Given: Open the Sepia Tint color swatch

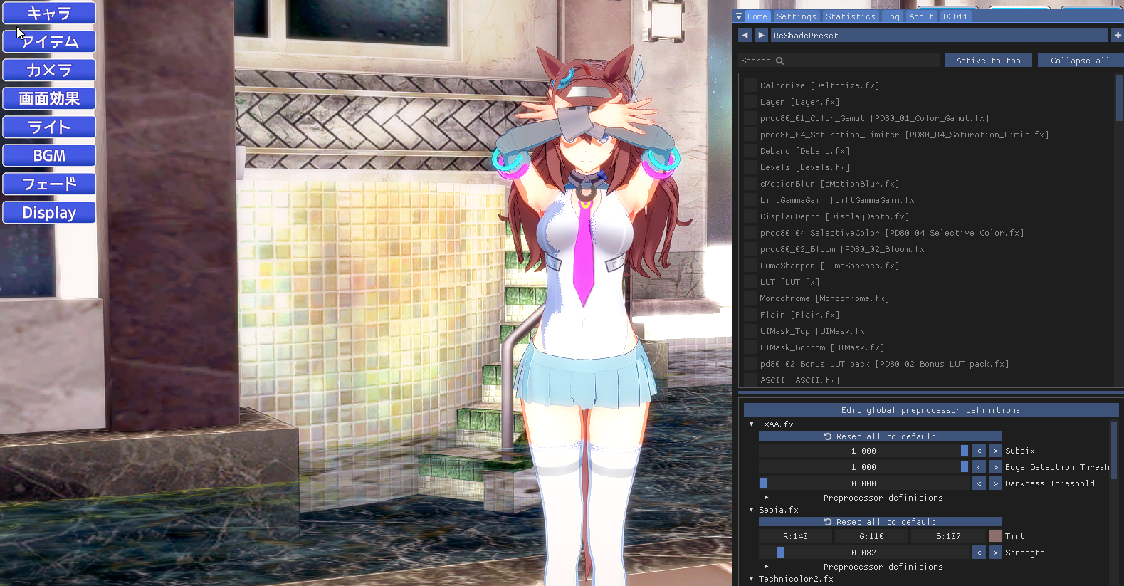Looking at the screenshot, I should 995,536.
